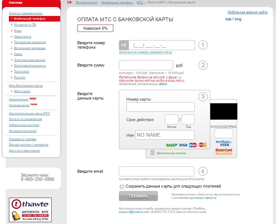The image size is (276, 224).
Task: Open Мои карты sub-item
Action: pyautogui.click(x=22, y=91)
